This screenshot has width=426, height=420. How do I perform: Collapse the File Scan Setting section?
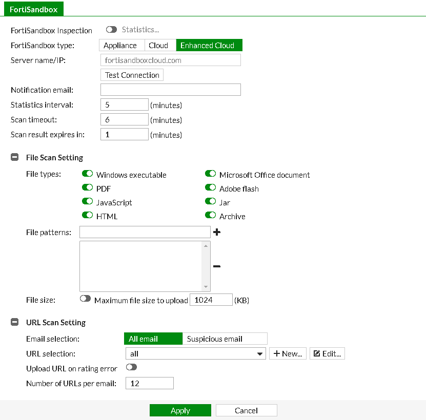(14, 157)
